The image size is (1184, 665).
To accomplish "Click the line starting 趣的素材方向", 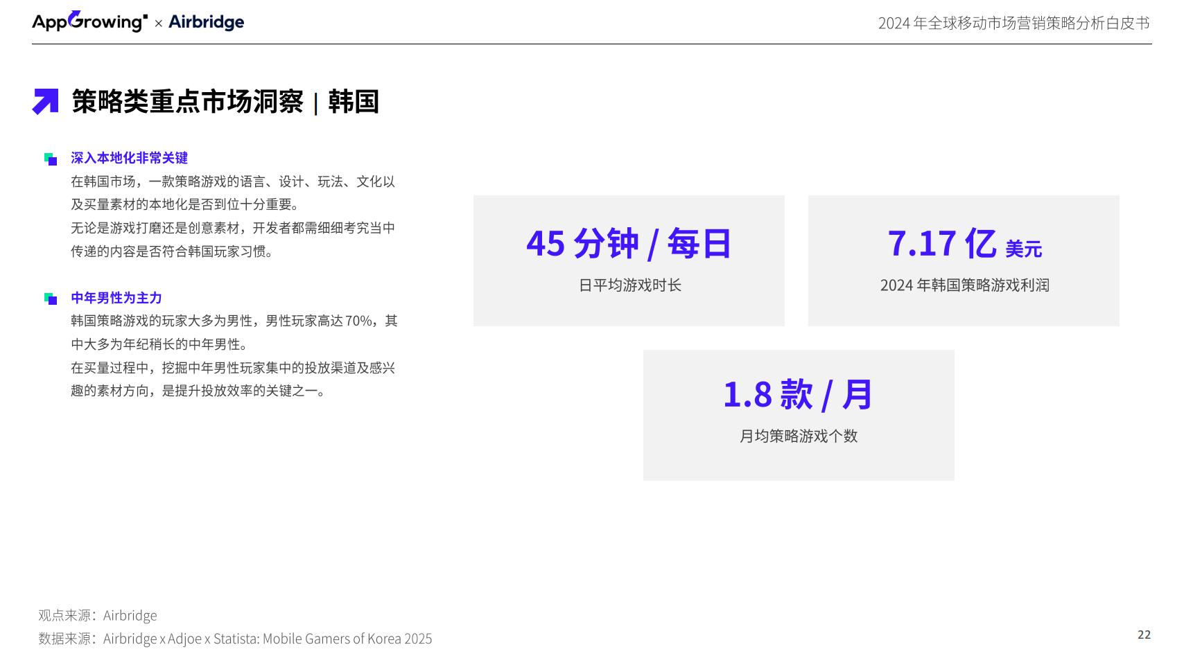I will pos(198,391).
